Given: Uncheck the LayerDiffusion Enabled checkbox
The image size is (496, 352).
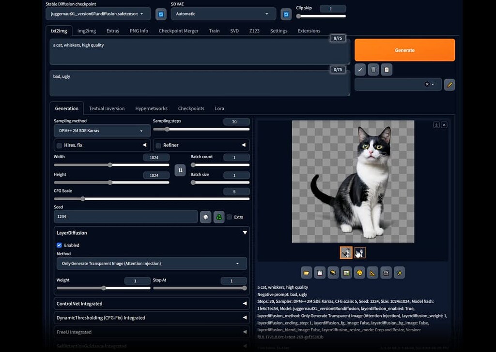Looking at the screenshot, I should pos(60,245).
